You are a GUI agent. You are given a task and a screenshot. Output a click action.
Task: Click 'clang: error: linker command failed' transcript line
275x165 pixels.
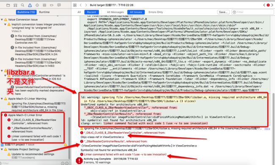pyautogui.click(x=144, y=123)
